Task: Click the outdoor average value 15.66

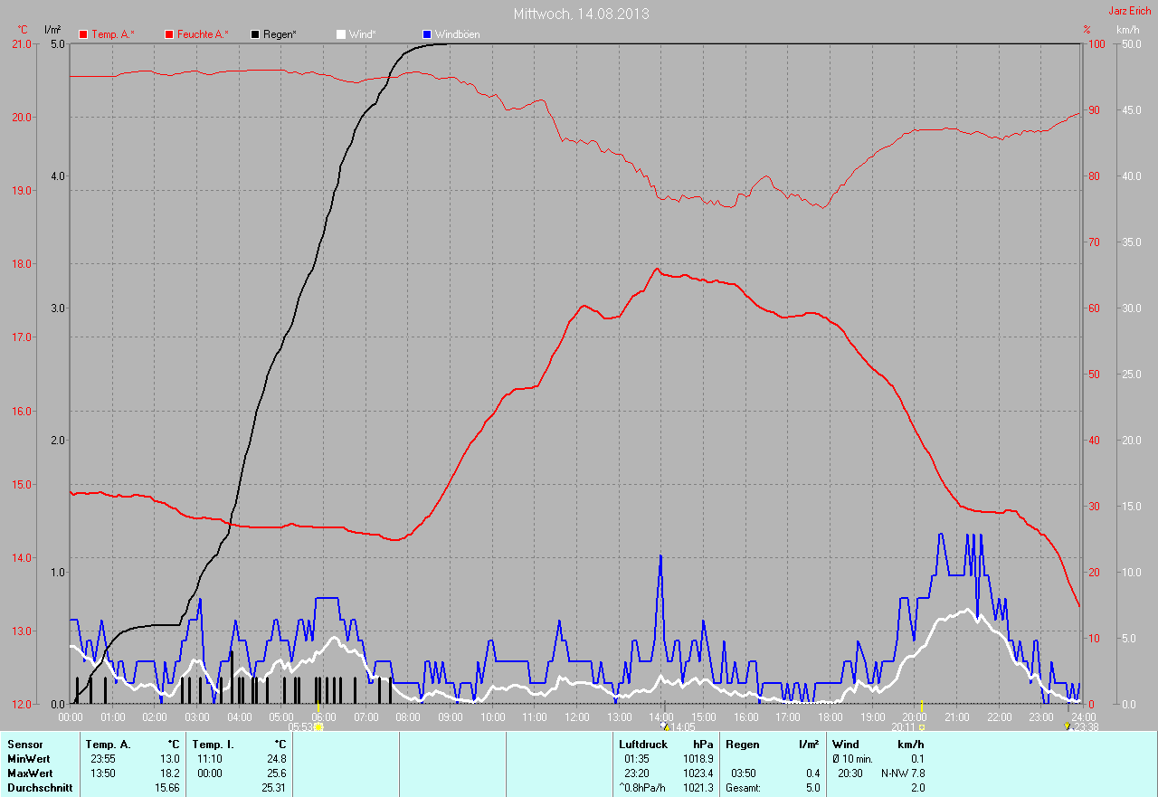Action: (x=167, y=788)
